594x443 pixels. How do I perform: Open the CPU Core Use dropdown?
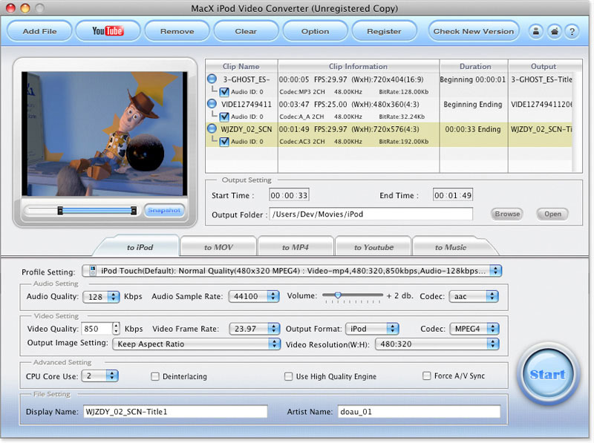(x=100, y=376)
